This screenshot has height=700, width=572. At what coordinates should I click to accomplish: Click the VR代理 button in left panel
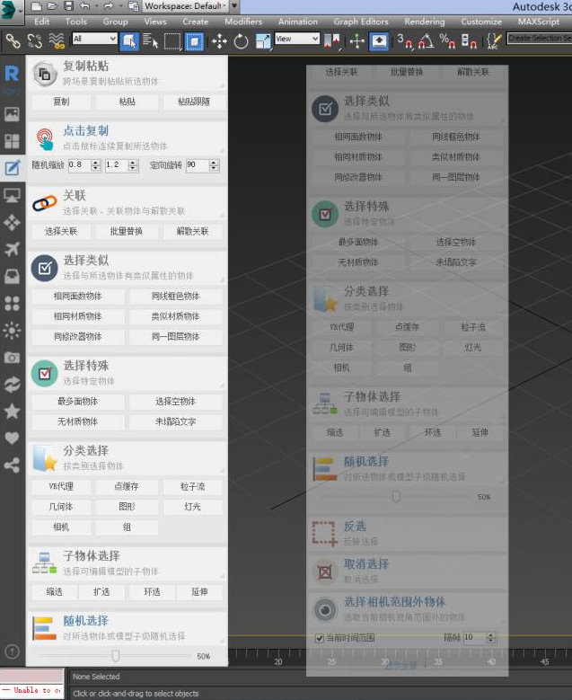(x=61, y=487)
